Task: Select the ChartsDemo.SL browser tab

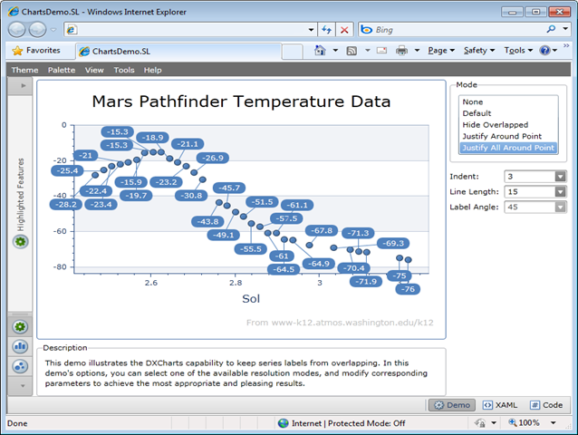Action: click(178, 52)
